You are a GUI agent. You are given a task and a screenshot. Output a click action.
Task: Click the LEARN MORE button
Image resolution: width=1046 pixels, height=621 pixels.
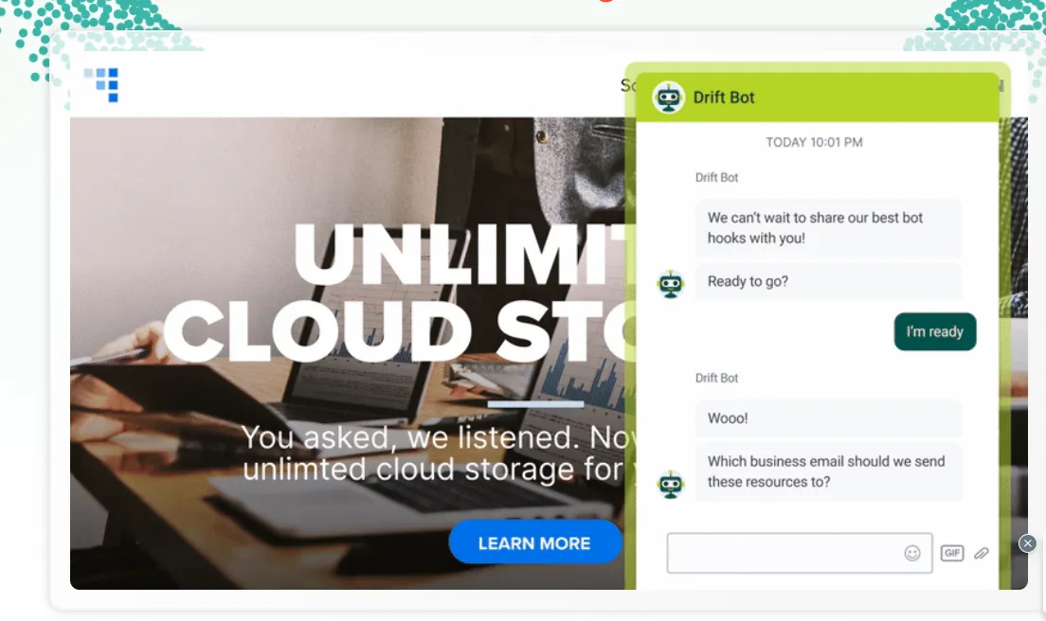coord(534,543)
